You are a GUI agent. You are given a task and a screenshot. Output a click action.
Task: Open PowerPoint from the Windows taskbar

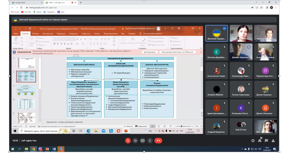(47, 149)
